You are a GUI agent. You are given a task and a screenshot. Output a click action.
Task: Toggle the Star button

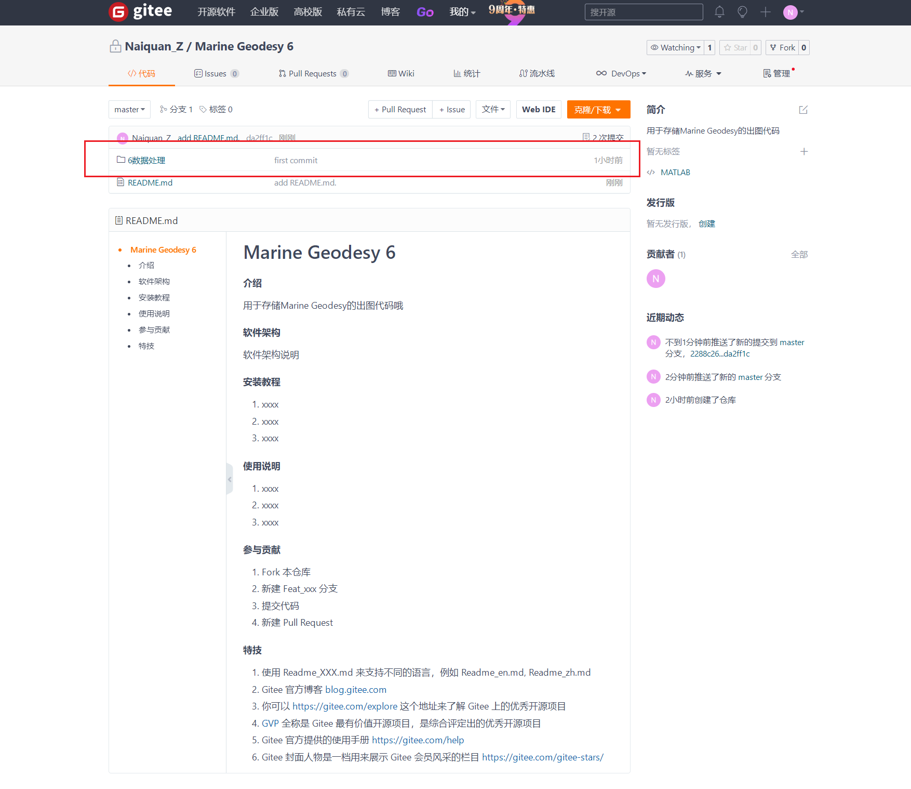(x=735, y=47)
